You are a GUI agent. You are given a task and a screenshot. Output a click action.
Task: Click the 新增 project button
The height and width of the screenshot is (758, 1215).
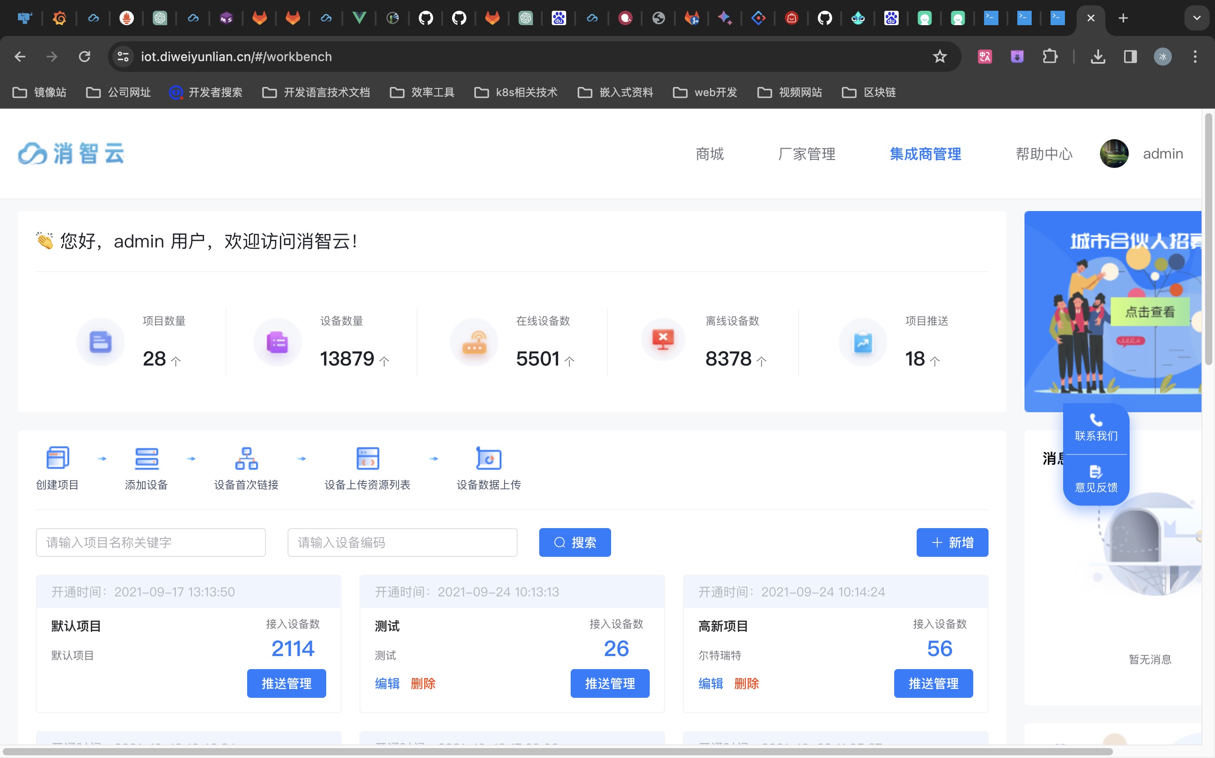click(x=952, y=542)
